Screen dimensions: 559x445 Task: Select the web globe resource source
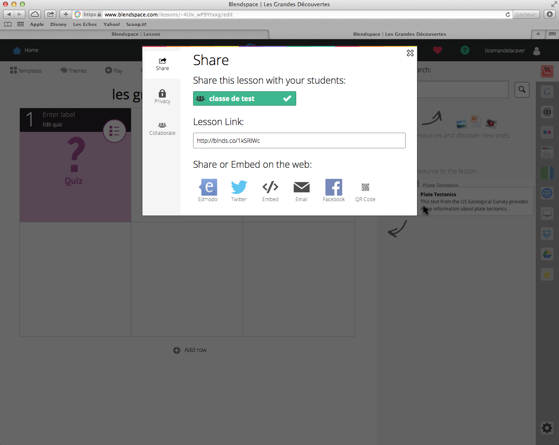pos(547,193)
